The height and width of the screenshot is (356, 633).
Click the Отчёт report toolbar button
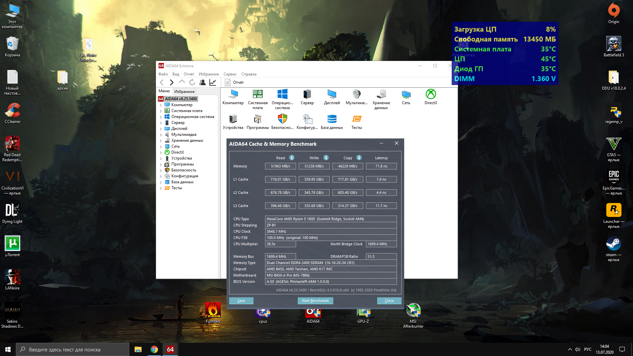pos(234,82)
